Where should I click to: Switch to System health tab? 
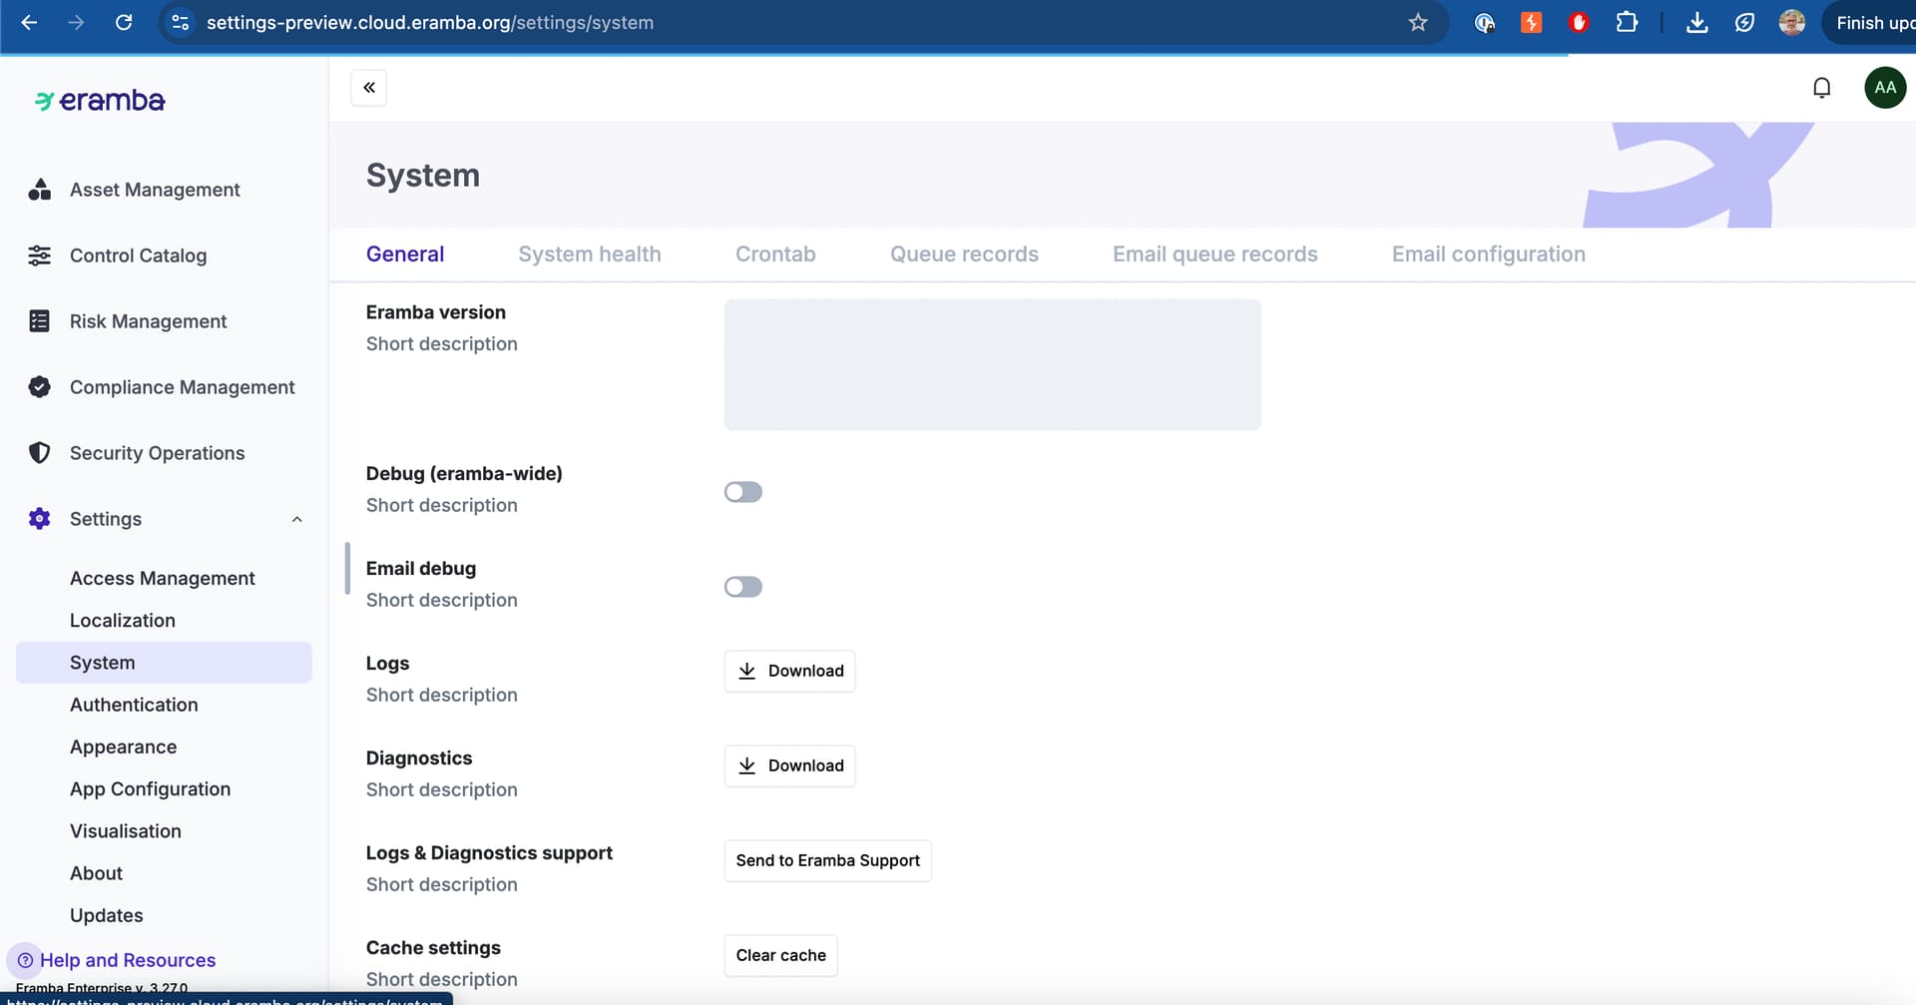click(x=589, y=254)
